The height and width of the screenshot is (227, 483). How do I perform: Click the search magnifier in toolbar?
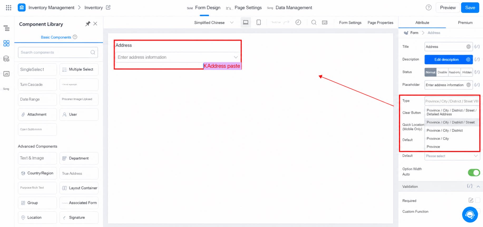(x=314, y=22)
